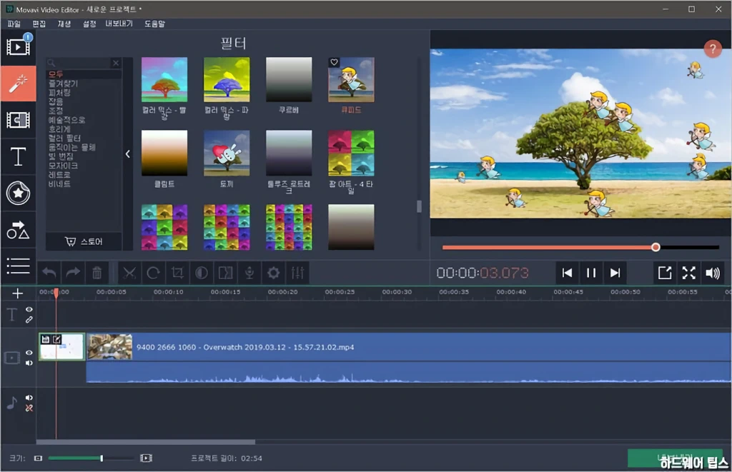Open the 설정 menu
732x472 pixels.
tap(89, 24)
